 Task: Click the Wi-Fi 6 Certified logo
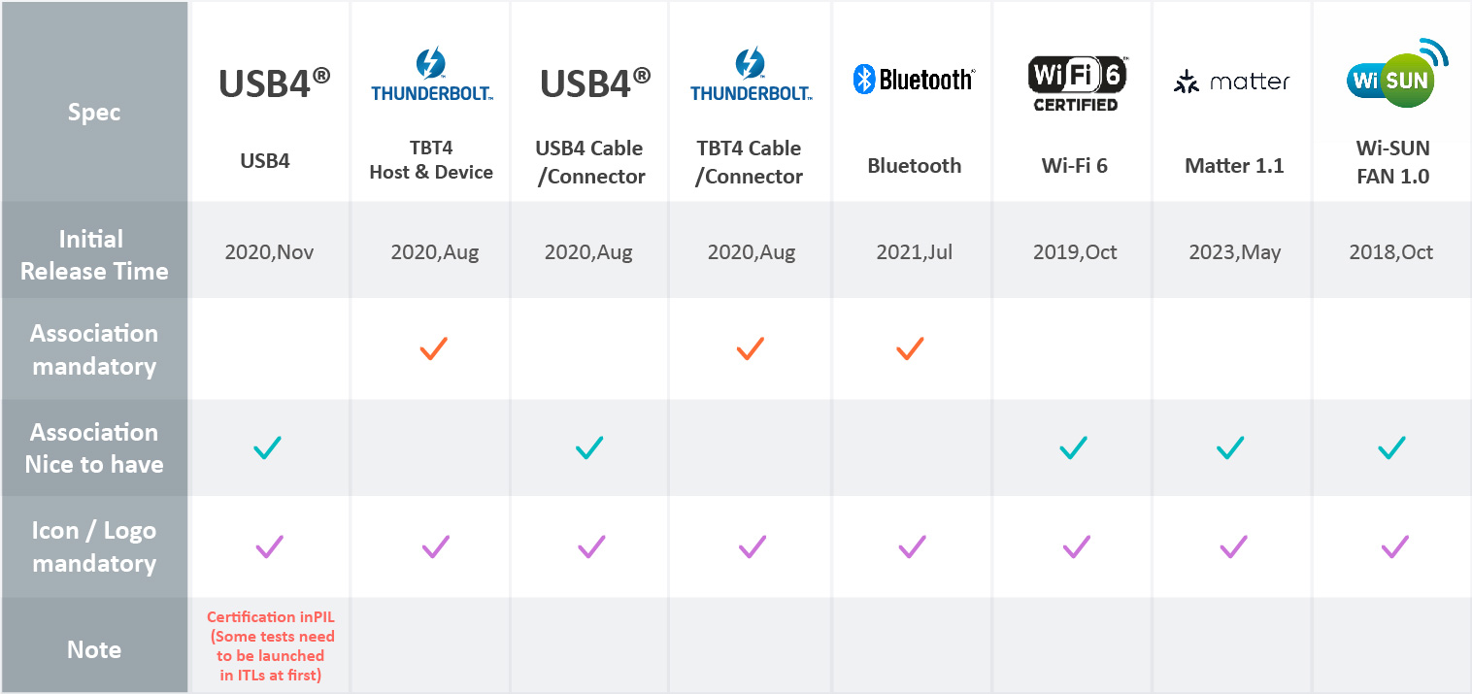(x=1075, y=83)
